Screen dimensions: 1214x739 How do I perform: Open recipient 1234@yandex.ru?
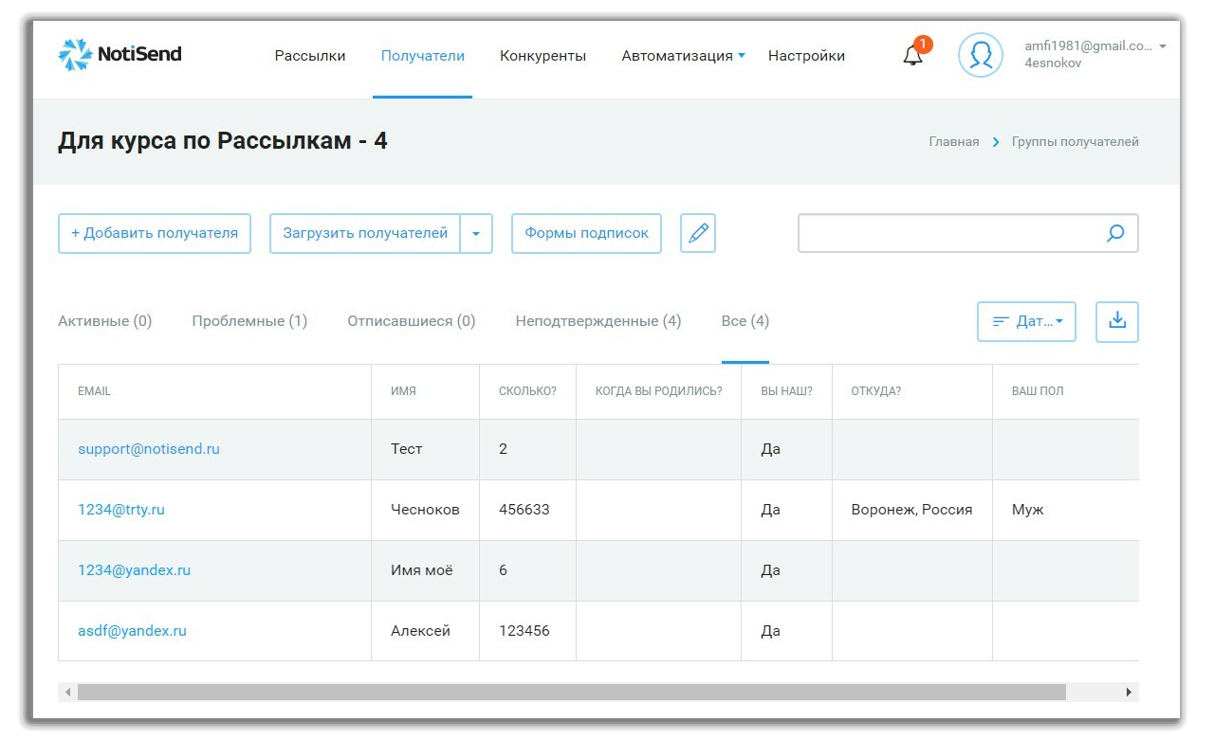pyautogui.click(x=135, y=570)
